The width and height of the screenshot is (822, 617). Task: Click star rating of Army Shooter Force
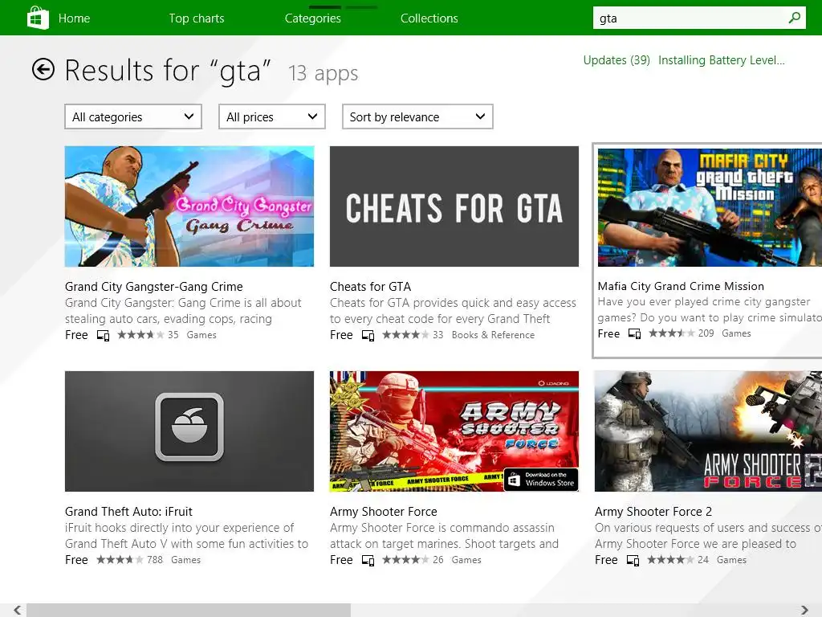pyautogui.click(x=405, y=560)
